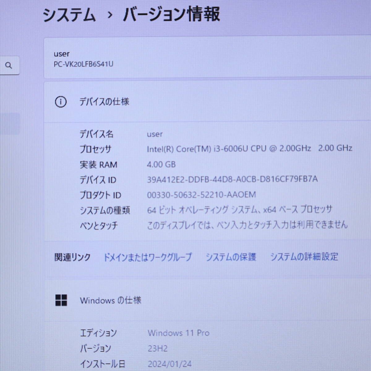Click the 実装 RAM label
The width and height of the screenshot is (371, 371).
(x=98, y=164)
